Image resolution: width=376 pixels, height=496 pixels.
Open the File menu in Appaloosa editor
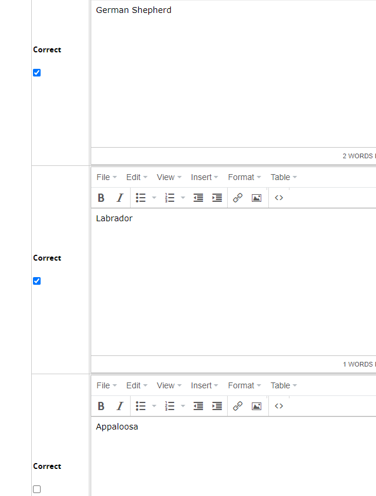(106, 385)
